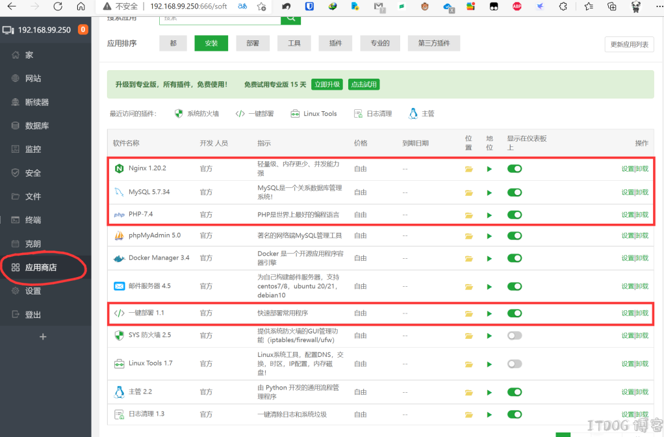Select the 工具 category tab
Viewport: 664px width, 437px height.
click(x=294, y=43)
